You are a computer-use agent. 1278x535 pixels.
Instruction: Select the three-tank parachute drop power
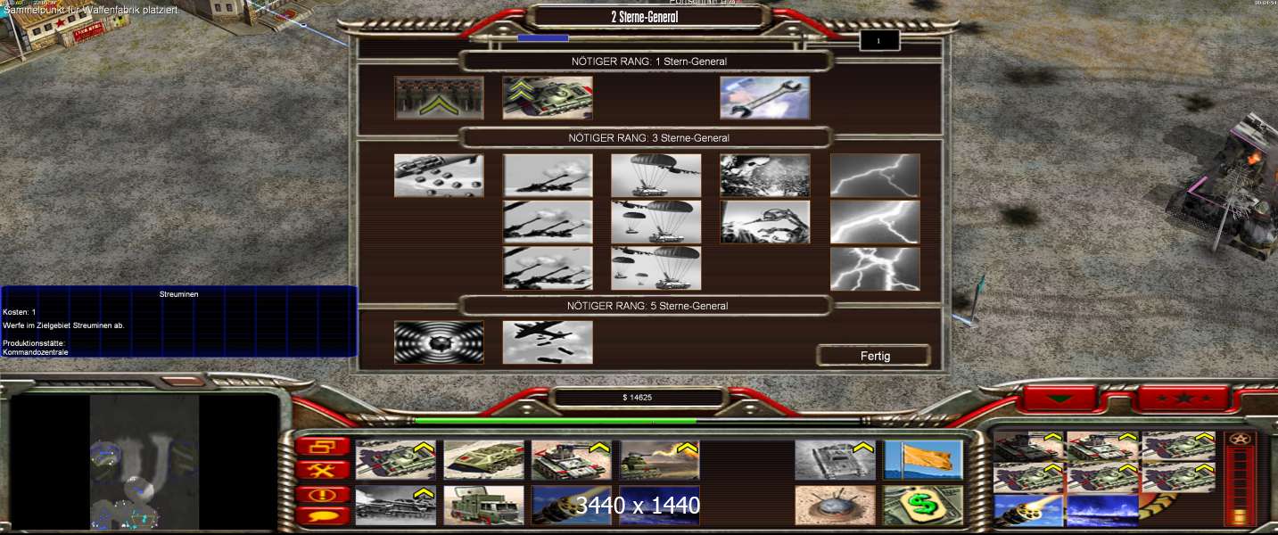656,268
